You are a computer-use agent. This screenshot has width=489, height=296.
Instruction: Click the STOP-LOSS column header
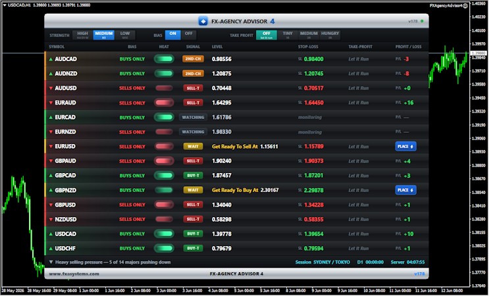point(308,47)
